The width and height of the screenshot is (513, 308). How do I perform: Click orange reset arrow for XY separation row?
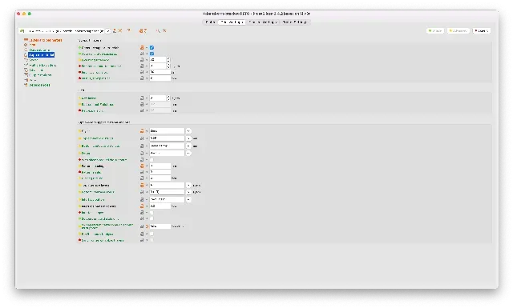(147, 226)
